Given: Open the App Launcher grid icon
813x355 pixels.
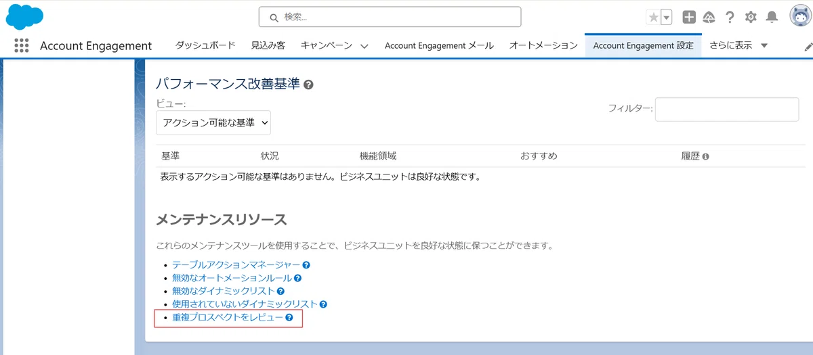Looking at the screenshot, I should (x=21, y=45).
